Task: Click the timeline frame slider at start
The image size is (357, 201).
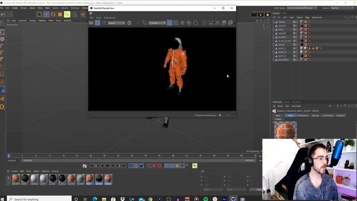Action: point(9,156)
